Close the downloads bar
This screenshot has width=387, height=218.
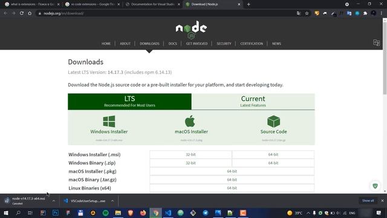[x=382, y=200]
